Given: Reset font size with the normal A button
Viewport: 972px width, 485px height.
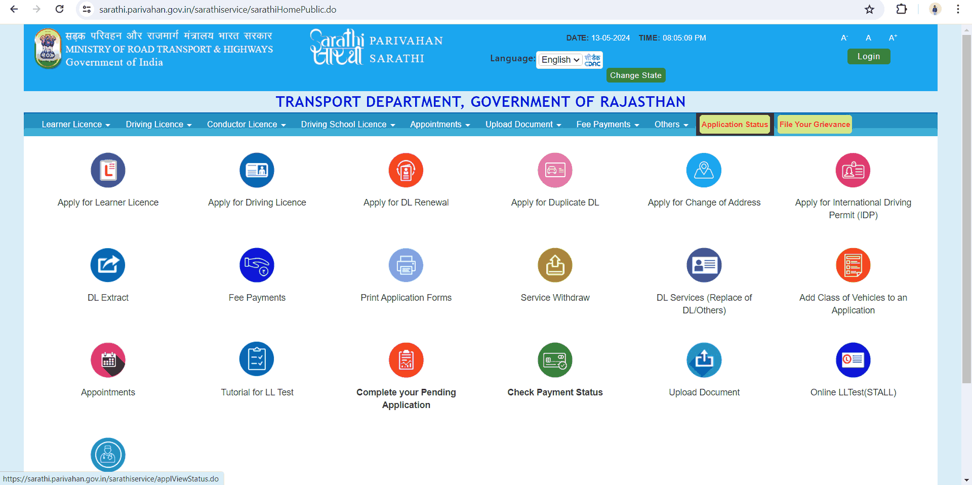Looking at the screenshot, I should tap(868, 37).
